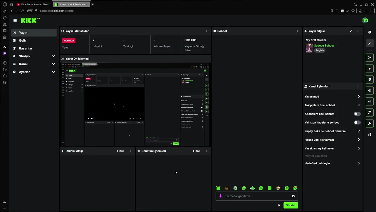Image resolution: width=376 pixels, height=212 pixels.
Task: Click the YAYINDA live status badge
Action: [69, 41]
